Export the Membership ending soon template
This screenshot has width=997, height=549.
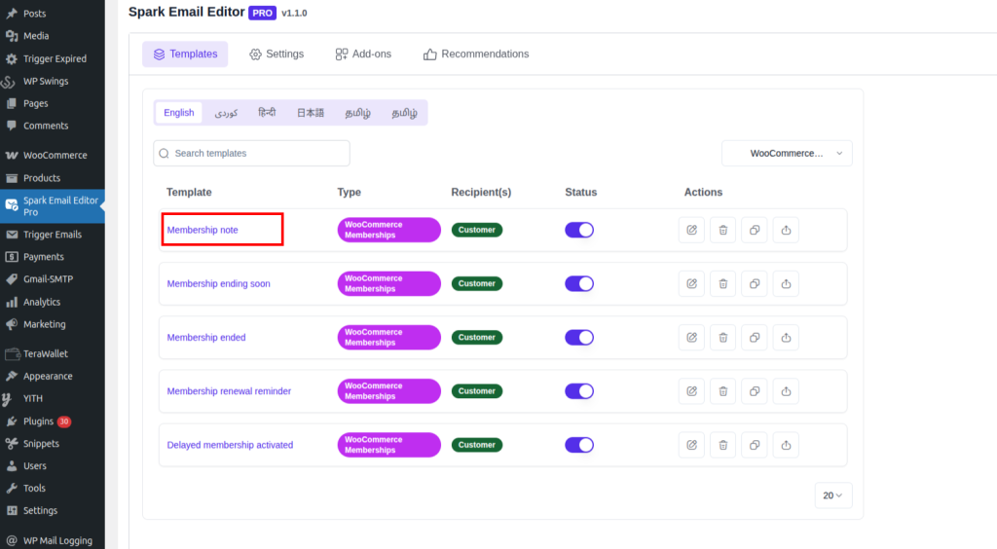(x=786, y=284)
